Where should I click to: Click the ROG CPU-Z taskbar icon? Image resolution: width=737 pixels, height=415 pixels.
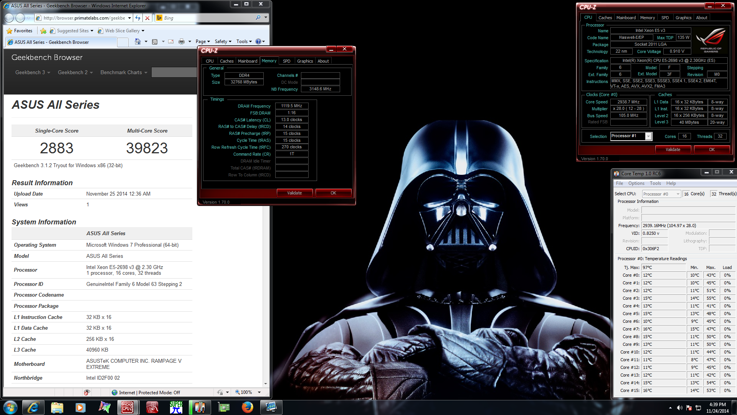tap(127, 407)
